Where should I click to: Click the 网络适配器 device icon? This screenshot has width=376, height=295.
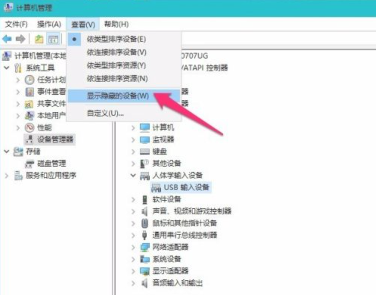tap(145, 247)
